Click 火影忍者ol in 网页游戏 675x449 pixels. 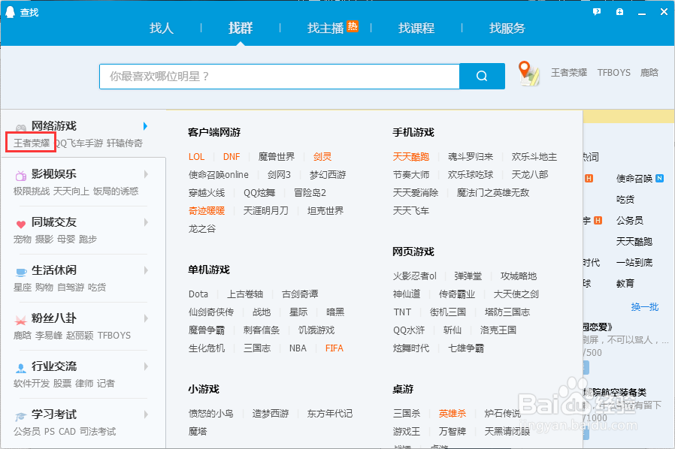coord(415,276)
